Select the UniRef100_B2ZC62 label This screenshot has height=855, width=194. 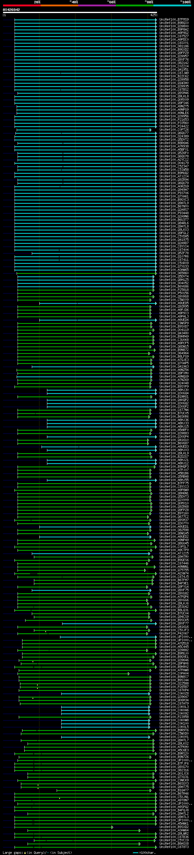pyautogui.click(x=174, y=76)
